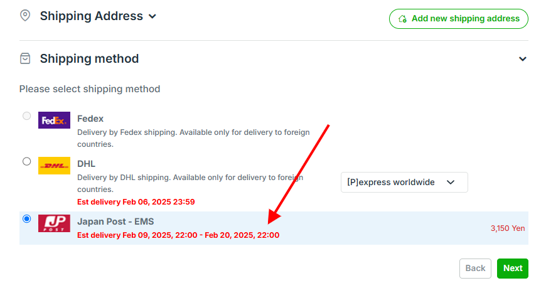Click the Japan Post logo
This screenshot has height=288, width=546.
click(x=54, y=223)
